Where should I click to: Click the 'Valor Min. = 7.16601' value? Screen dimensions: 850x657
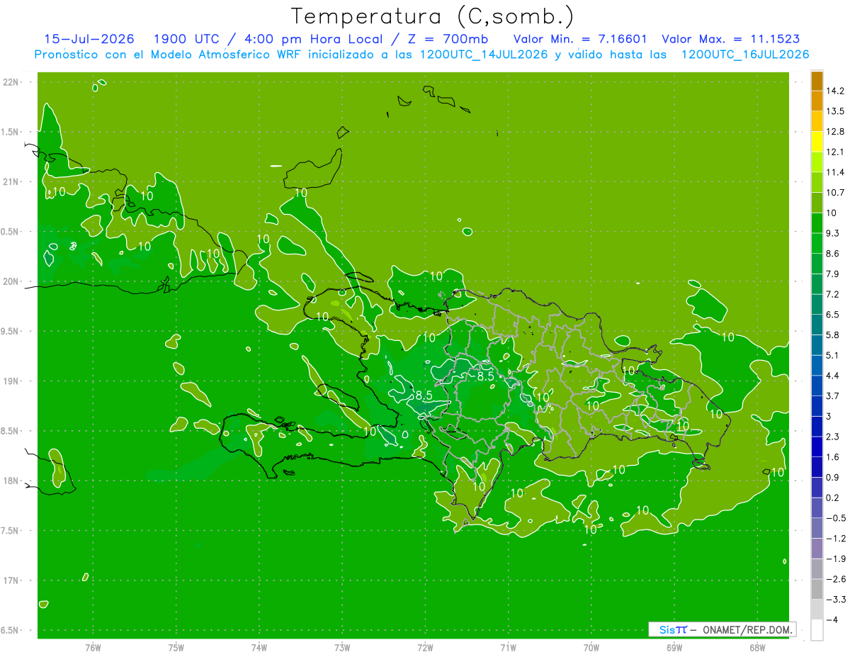(x=580, y=39)
